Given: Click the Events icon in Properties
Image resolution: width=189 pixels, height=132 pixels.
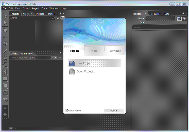Looking at the screenshot, I should click(x=184, y=18).
